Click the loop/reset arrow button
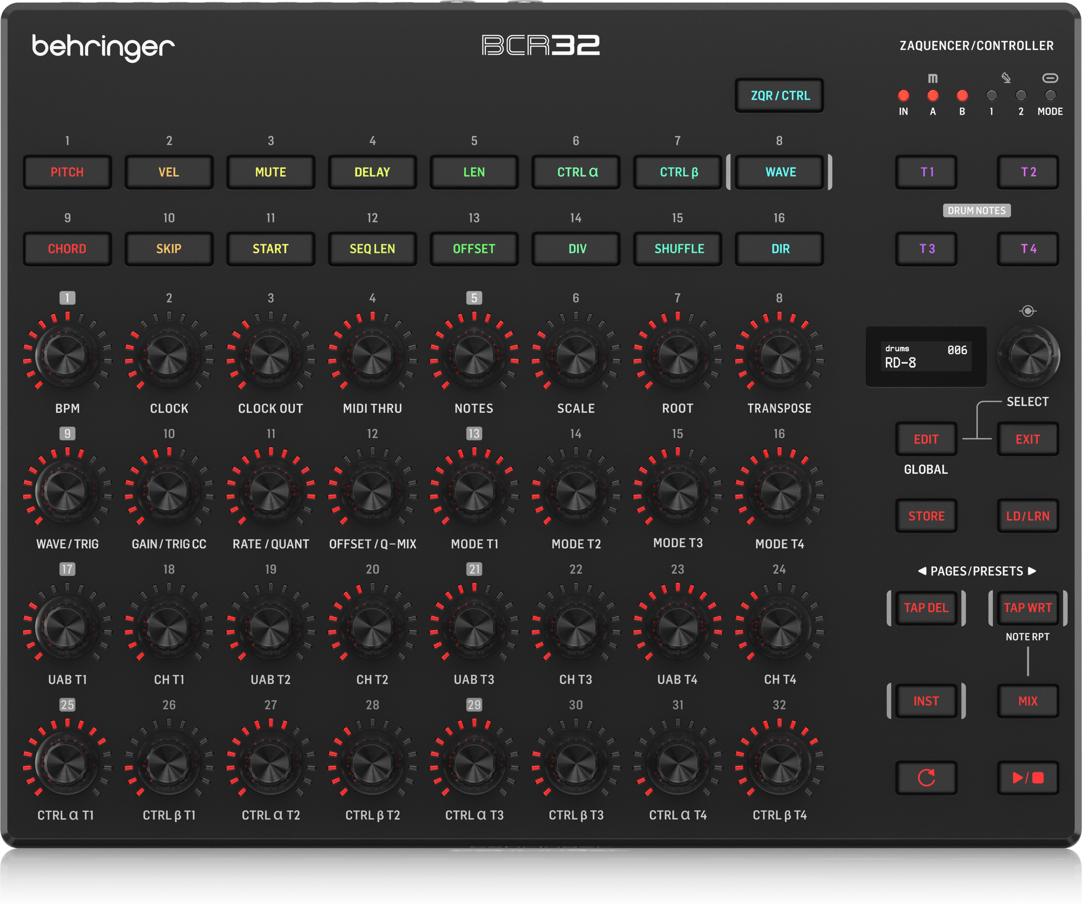 point(926,778)
